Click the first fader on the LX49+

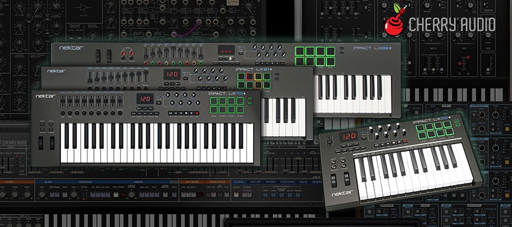tap(63, 101)
